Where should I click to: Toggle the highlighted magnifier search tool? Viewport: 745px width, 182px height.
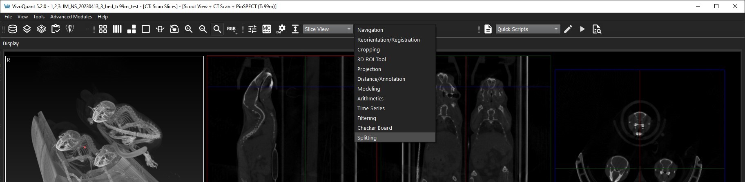coord(217,29)
